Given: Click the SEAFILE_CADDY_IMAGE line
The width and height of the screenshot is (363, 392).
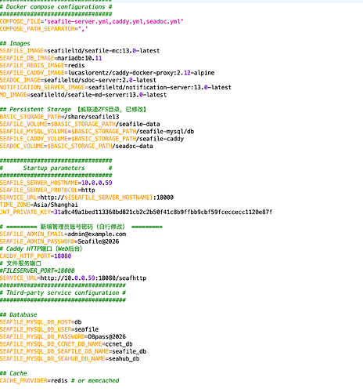Looking at the screenshot, I should 107,73.
